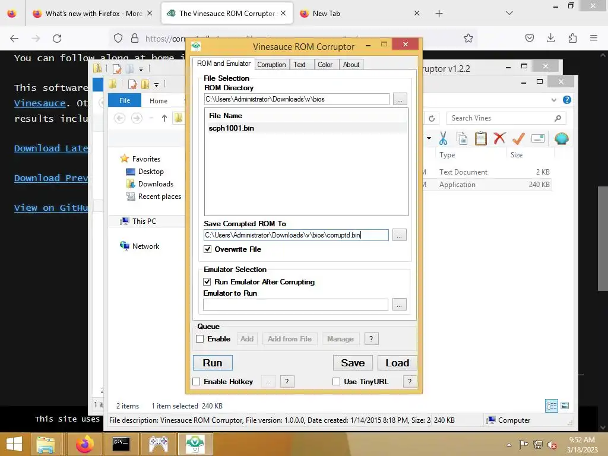Open the Windows Start button
Screen dimensions: 608x456
coord(14,444)
